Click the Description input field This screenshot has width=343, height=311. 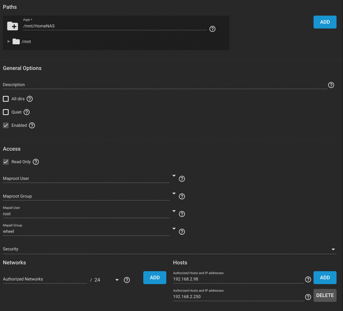pyautogui.click(x=165, y=85)
